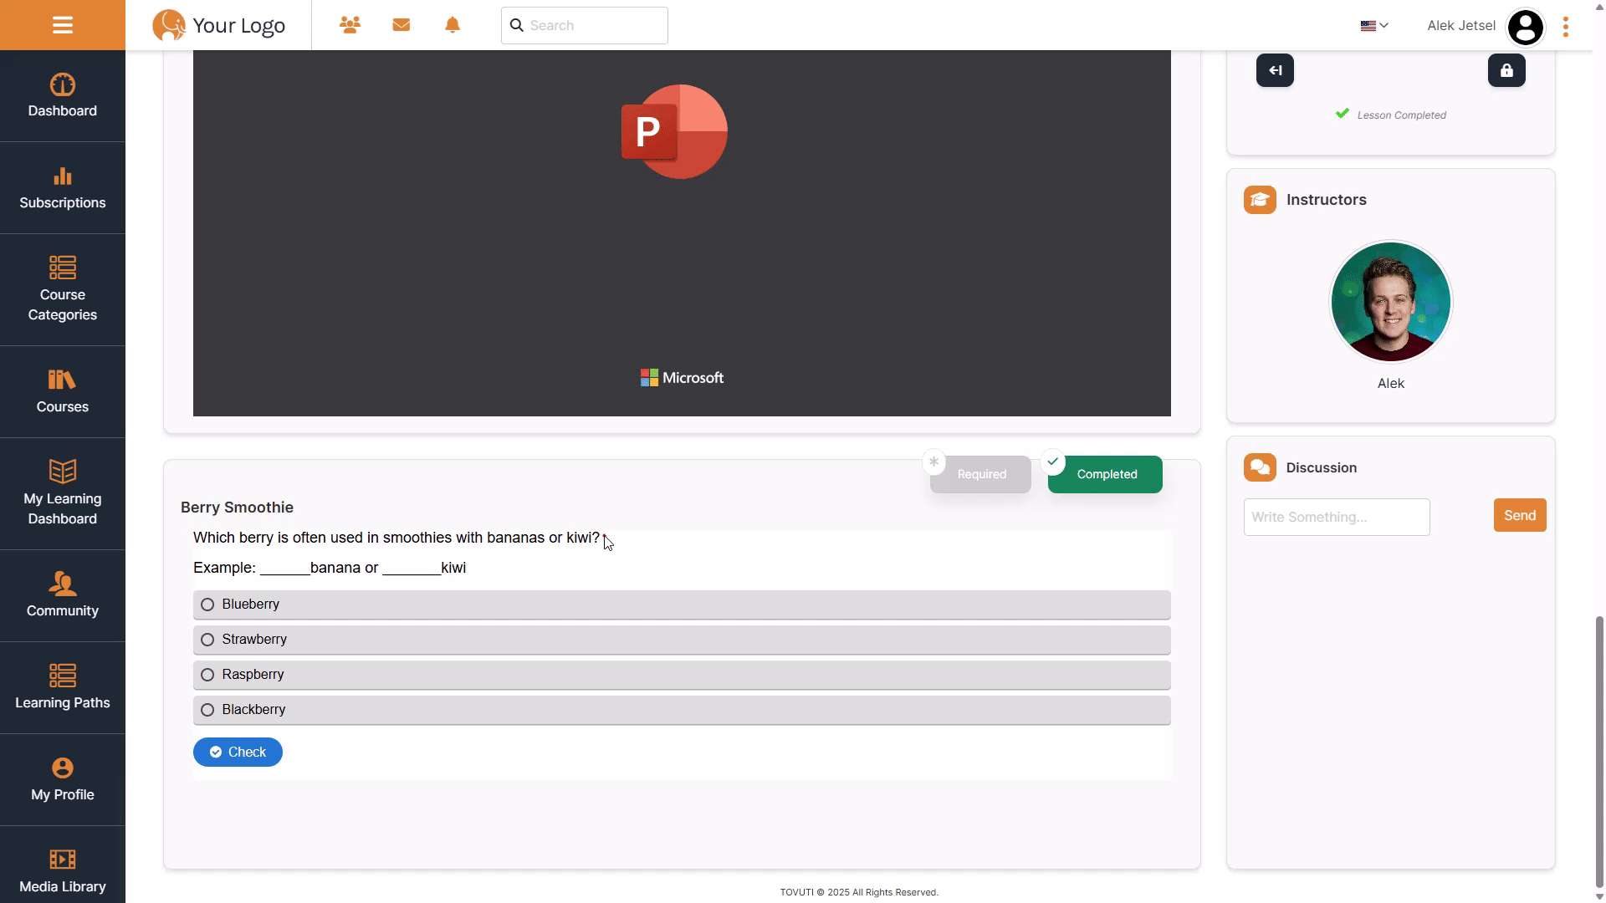
Task: Click the Berry Smoothie heading
Action: click(x=237, y=508)
